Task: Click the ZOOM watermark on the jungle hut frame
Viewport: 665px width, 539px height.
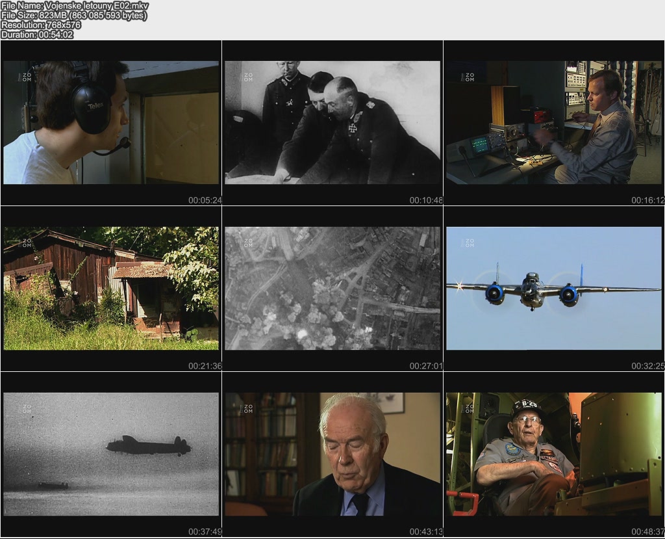Action: 27,243
